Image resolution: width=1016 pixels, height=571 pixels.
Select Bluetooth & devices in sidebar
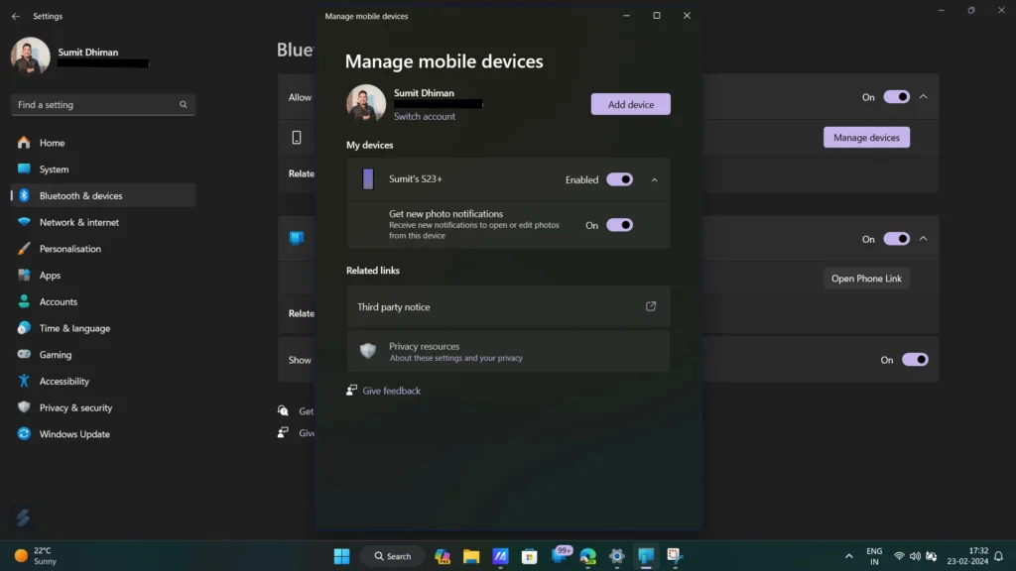103,195
